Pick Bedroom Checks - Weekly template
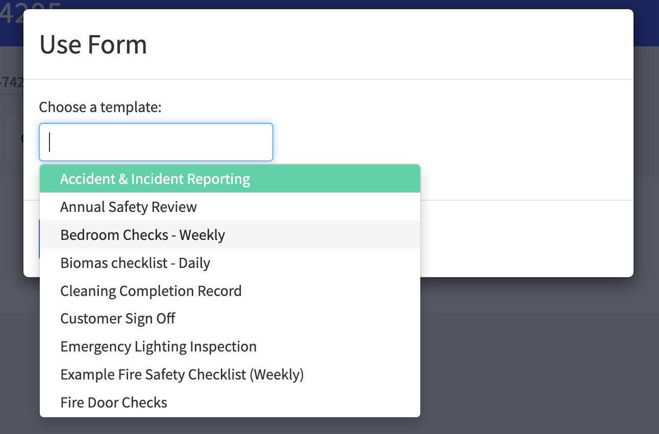 (142, 235)
